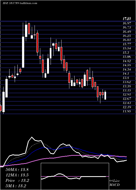Click the tallest white candlestick near 16.25
Screen dimensions: 136x190
23,52
